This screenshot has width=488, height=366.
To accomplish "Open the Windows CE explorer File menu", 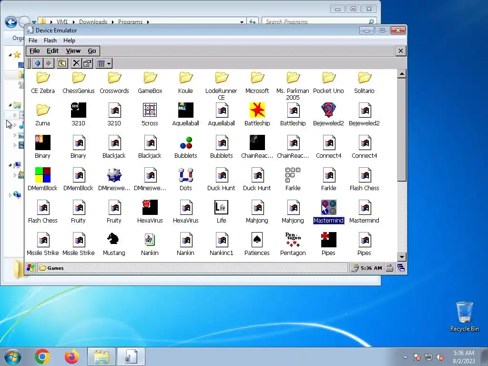I will pos(34,51).
